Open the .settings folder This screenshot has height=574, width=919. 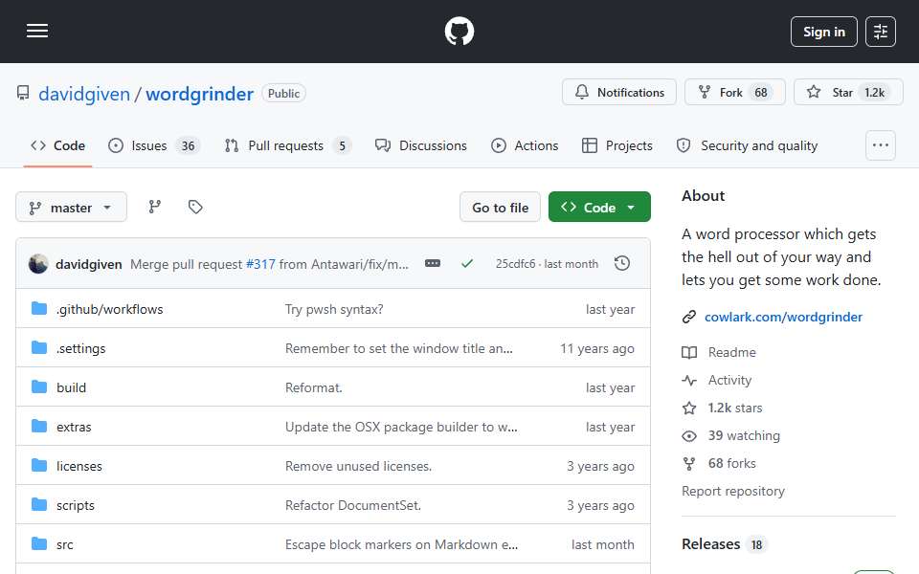[x=80, y=348]
